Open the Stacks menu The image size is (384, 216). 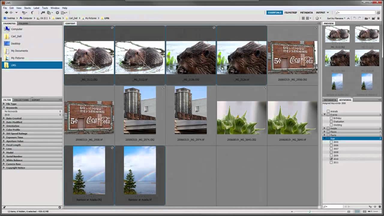[27, 8]
